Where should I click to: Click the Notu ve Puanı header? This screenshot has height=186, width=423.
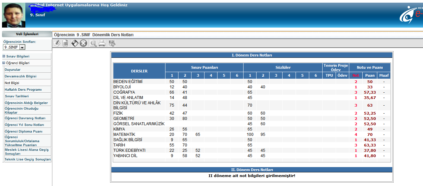(x=370, y=67)
